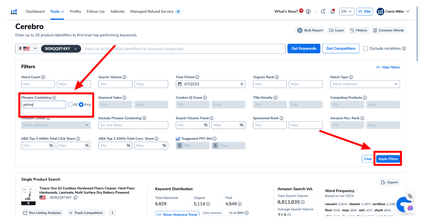The image size is (426, 223).
Task: Show info for Keyword Sales filter
Action: 124,98
